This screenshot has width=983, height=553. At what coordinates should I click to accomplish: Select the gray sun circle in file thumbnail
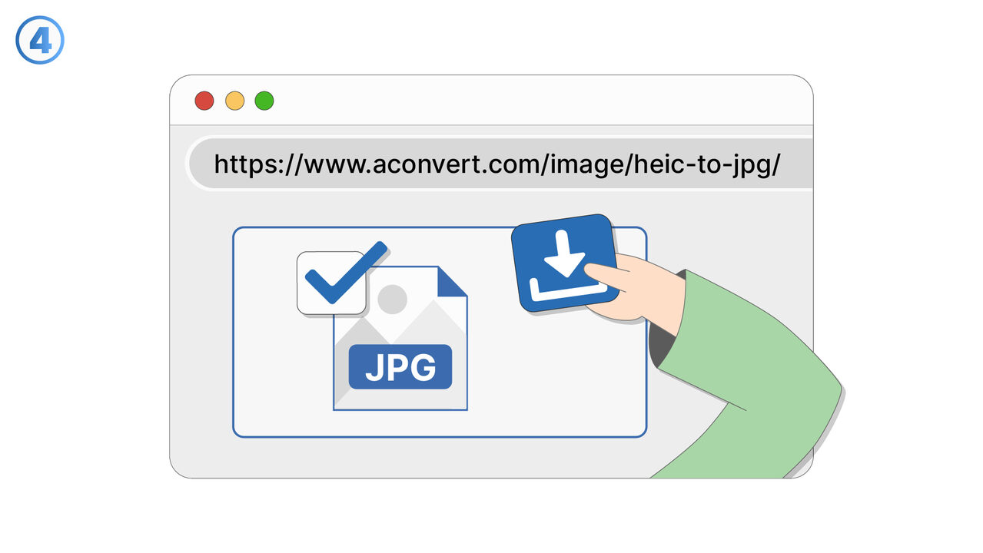(393, 299)
